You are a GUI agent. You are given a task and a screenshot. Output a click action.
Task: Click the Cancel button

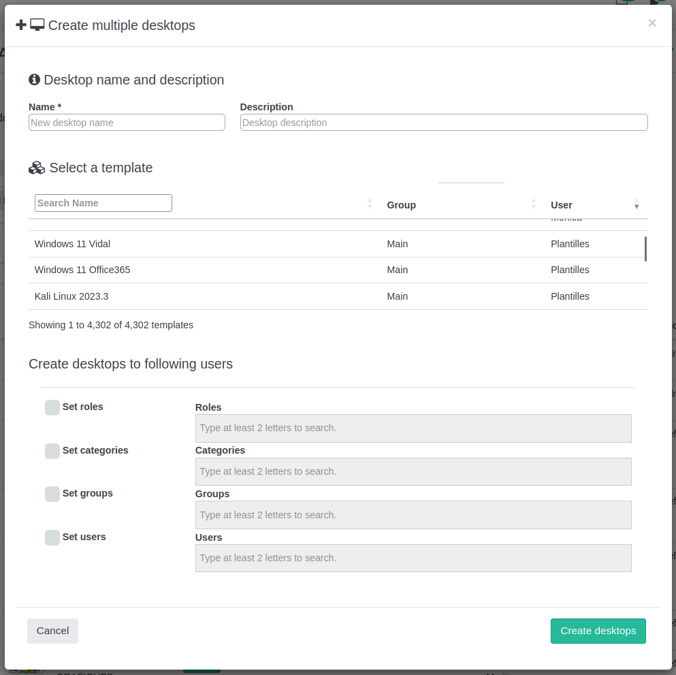click(x=52, y=631)
